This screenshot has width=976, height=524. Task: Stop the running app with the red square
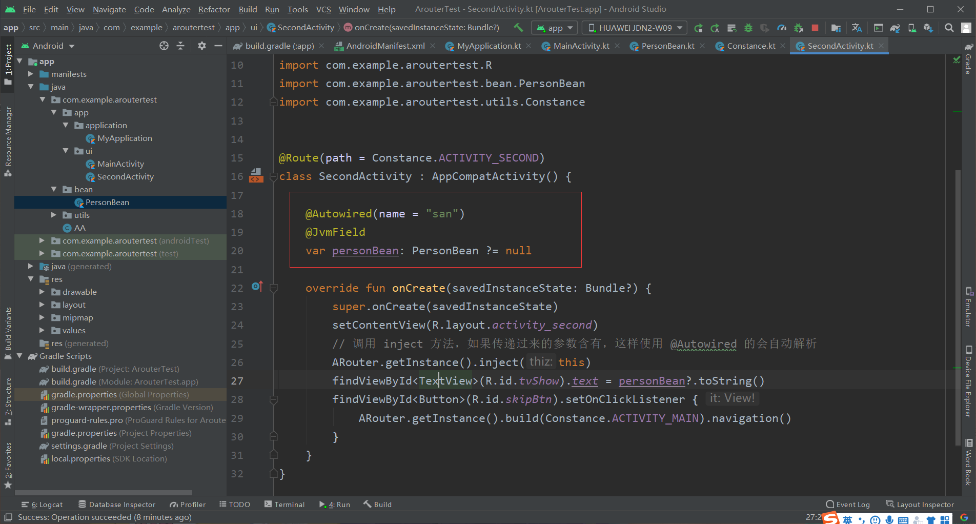pos(815,28)
